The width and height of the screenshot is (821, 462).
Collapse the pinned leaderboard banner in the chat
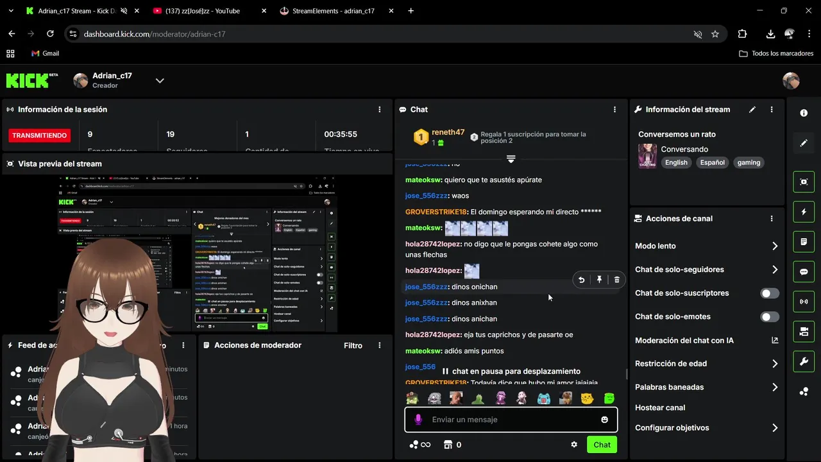(511, 158)
